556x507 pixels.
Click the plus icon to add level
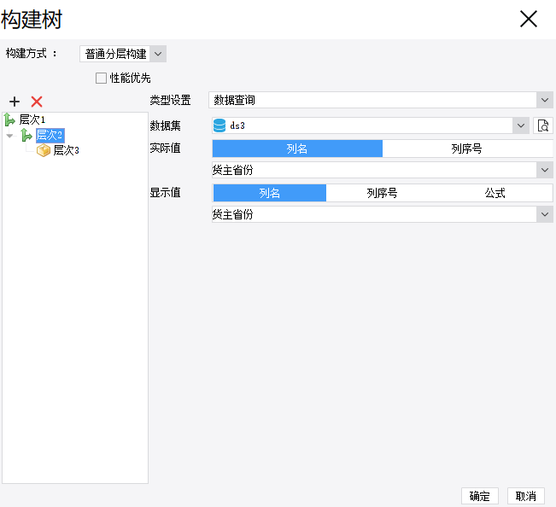(x=15, y=102)
